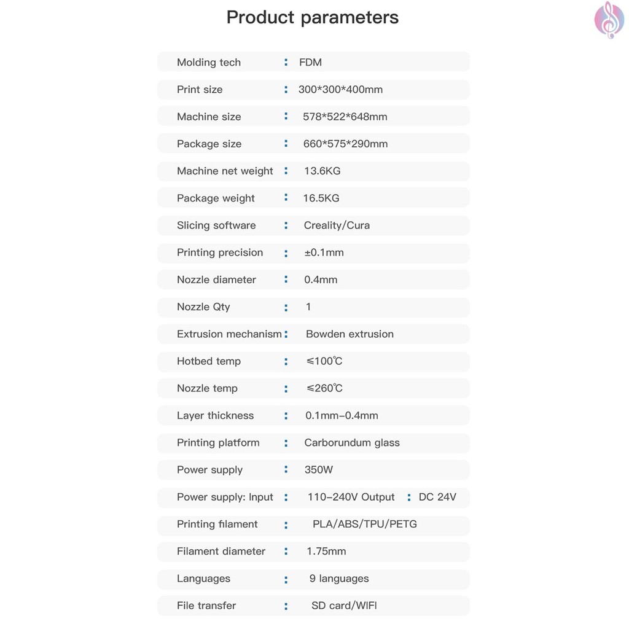Viewport: 629px width, 629px height.
Task: Select the Printing precision ±0.1mm value
Action: [x=324, y=252]
